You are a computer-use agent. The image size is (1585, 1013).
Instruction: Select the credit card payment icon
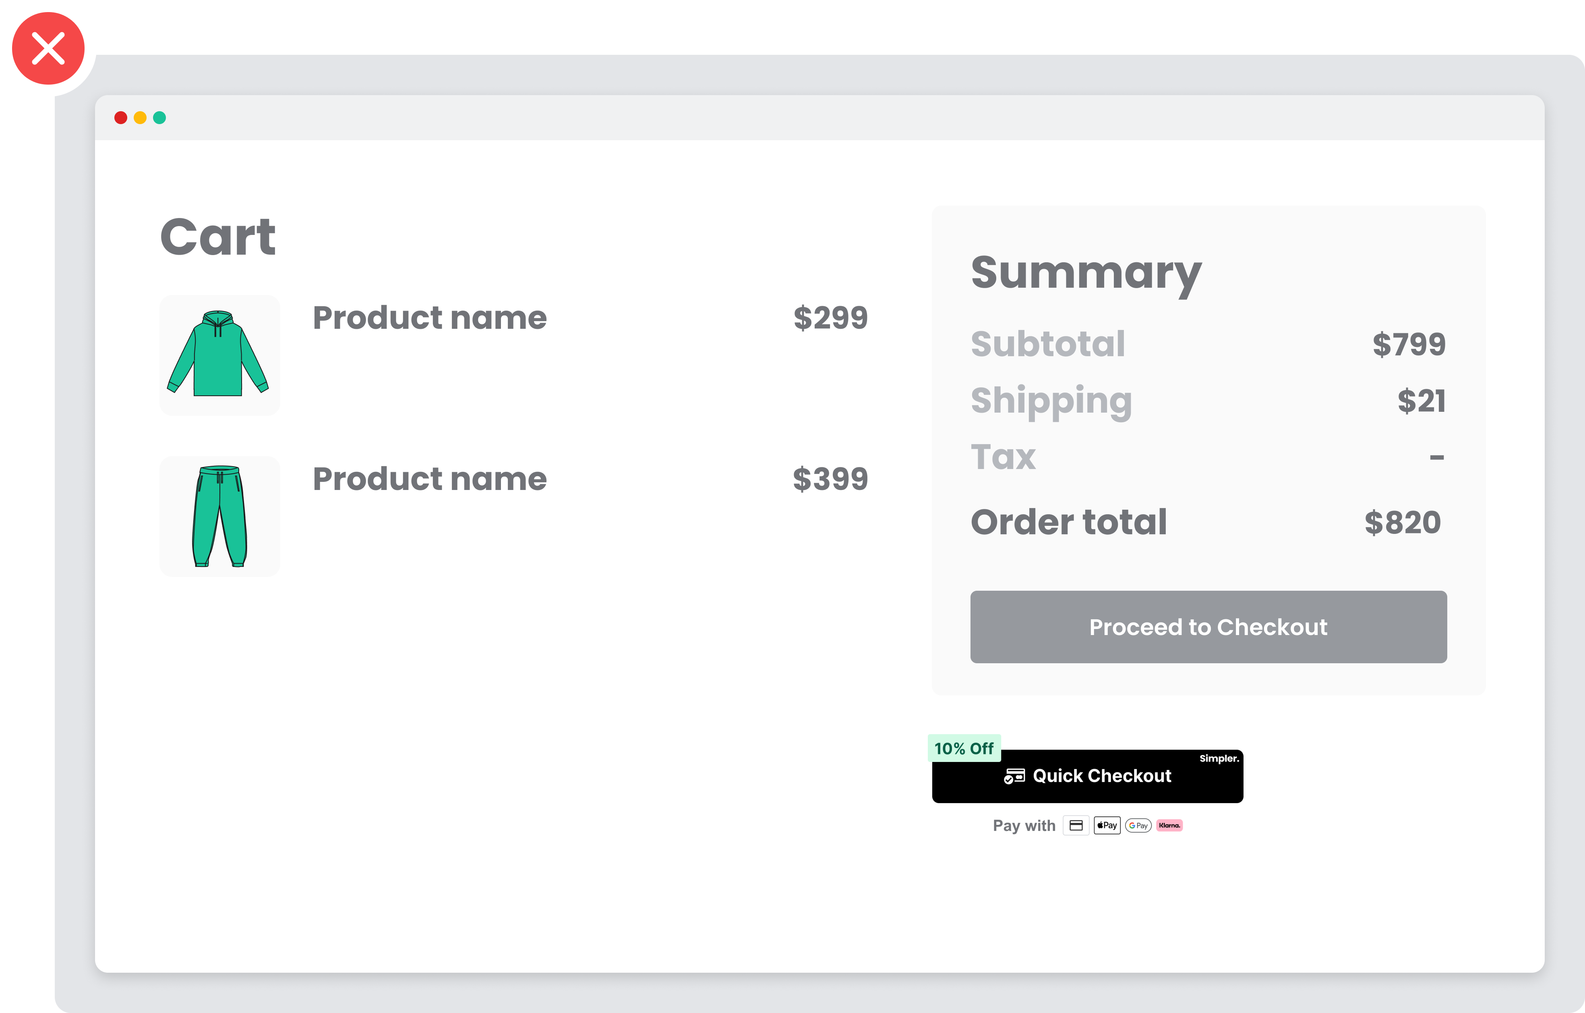click(1076, 825)
